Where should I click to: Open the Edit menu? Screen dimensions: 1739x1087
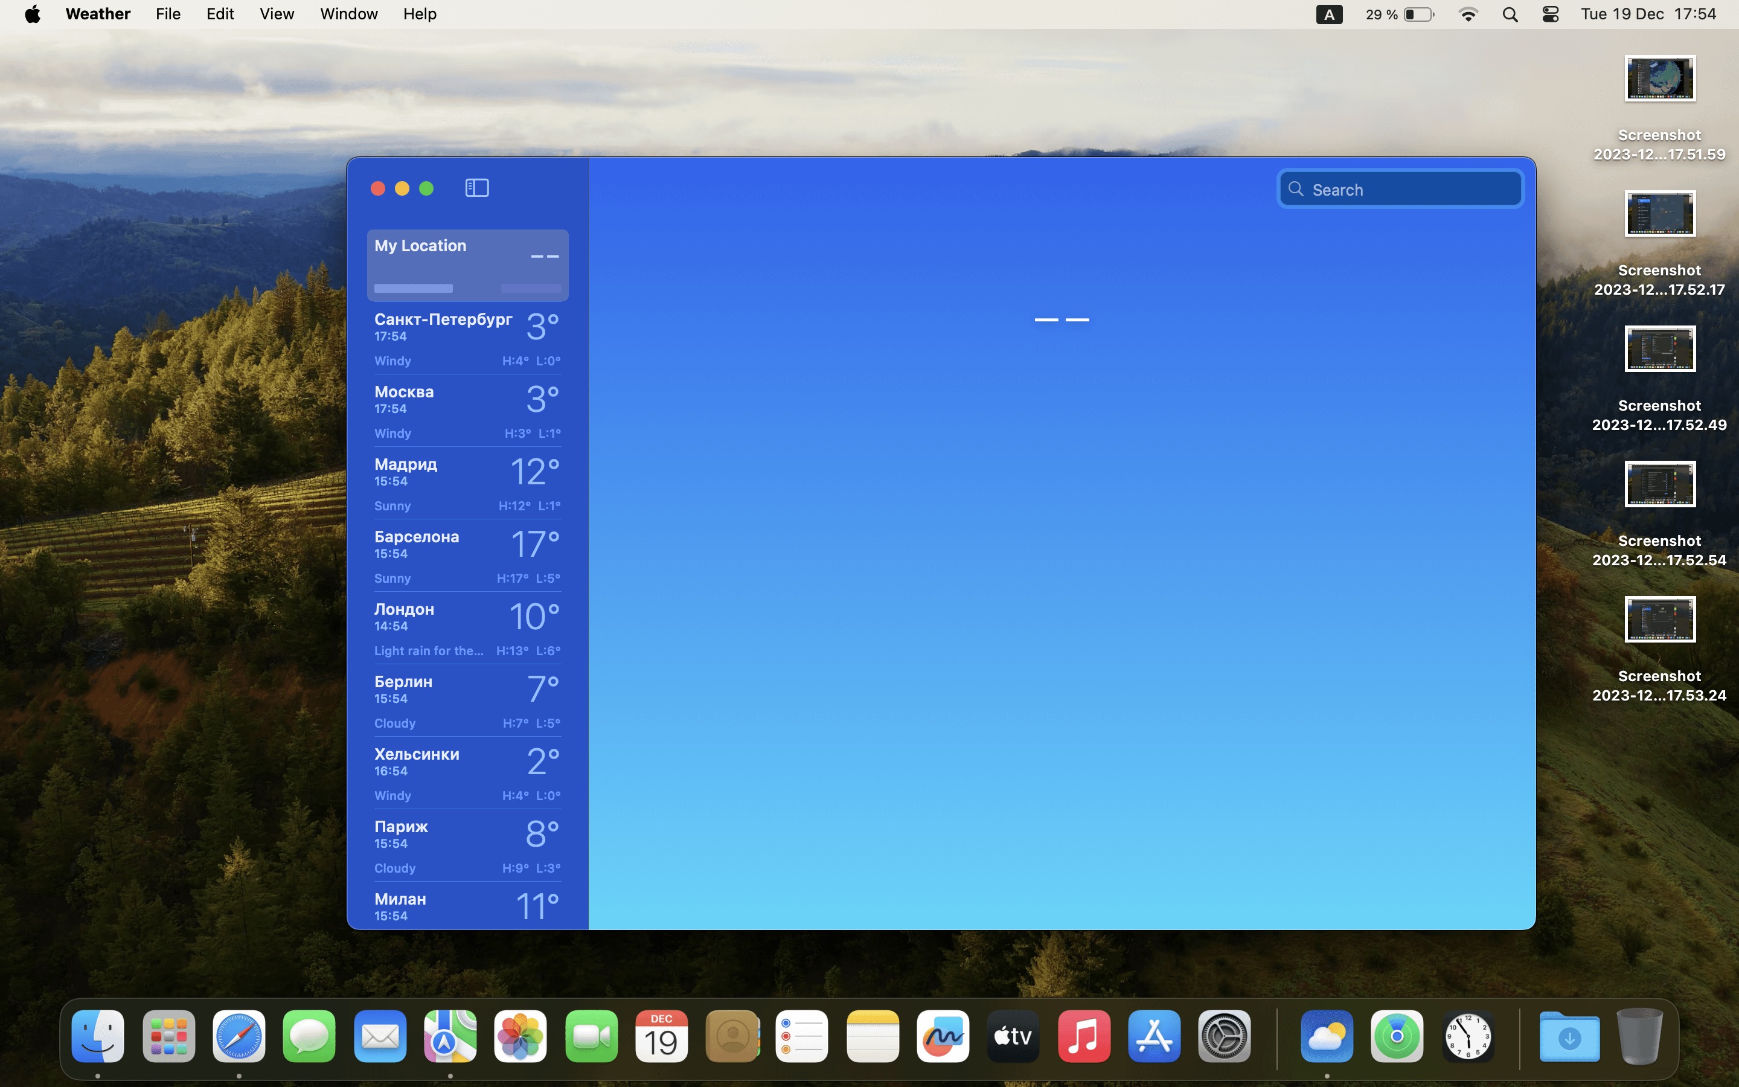(220, 14)
